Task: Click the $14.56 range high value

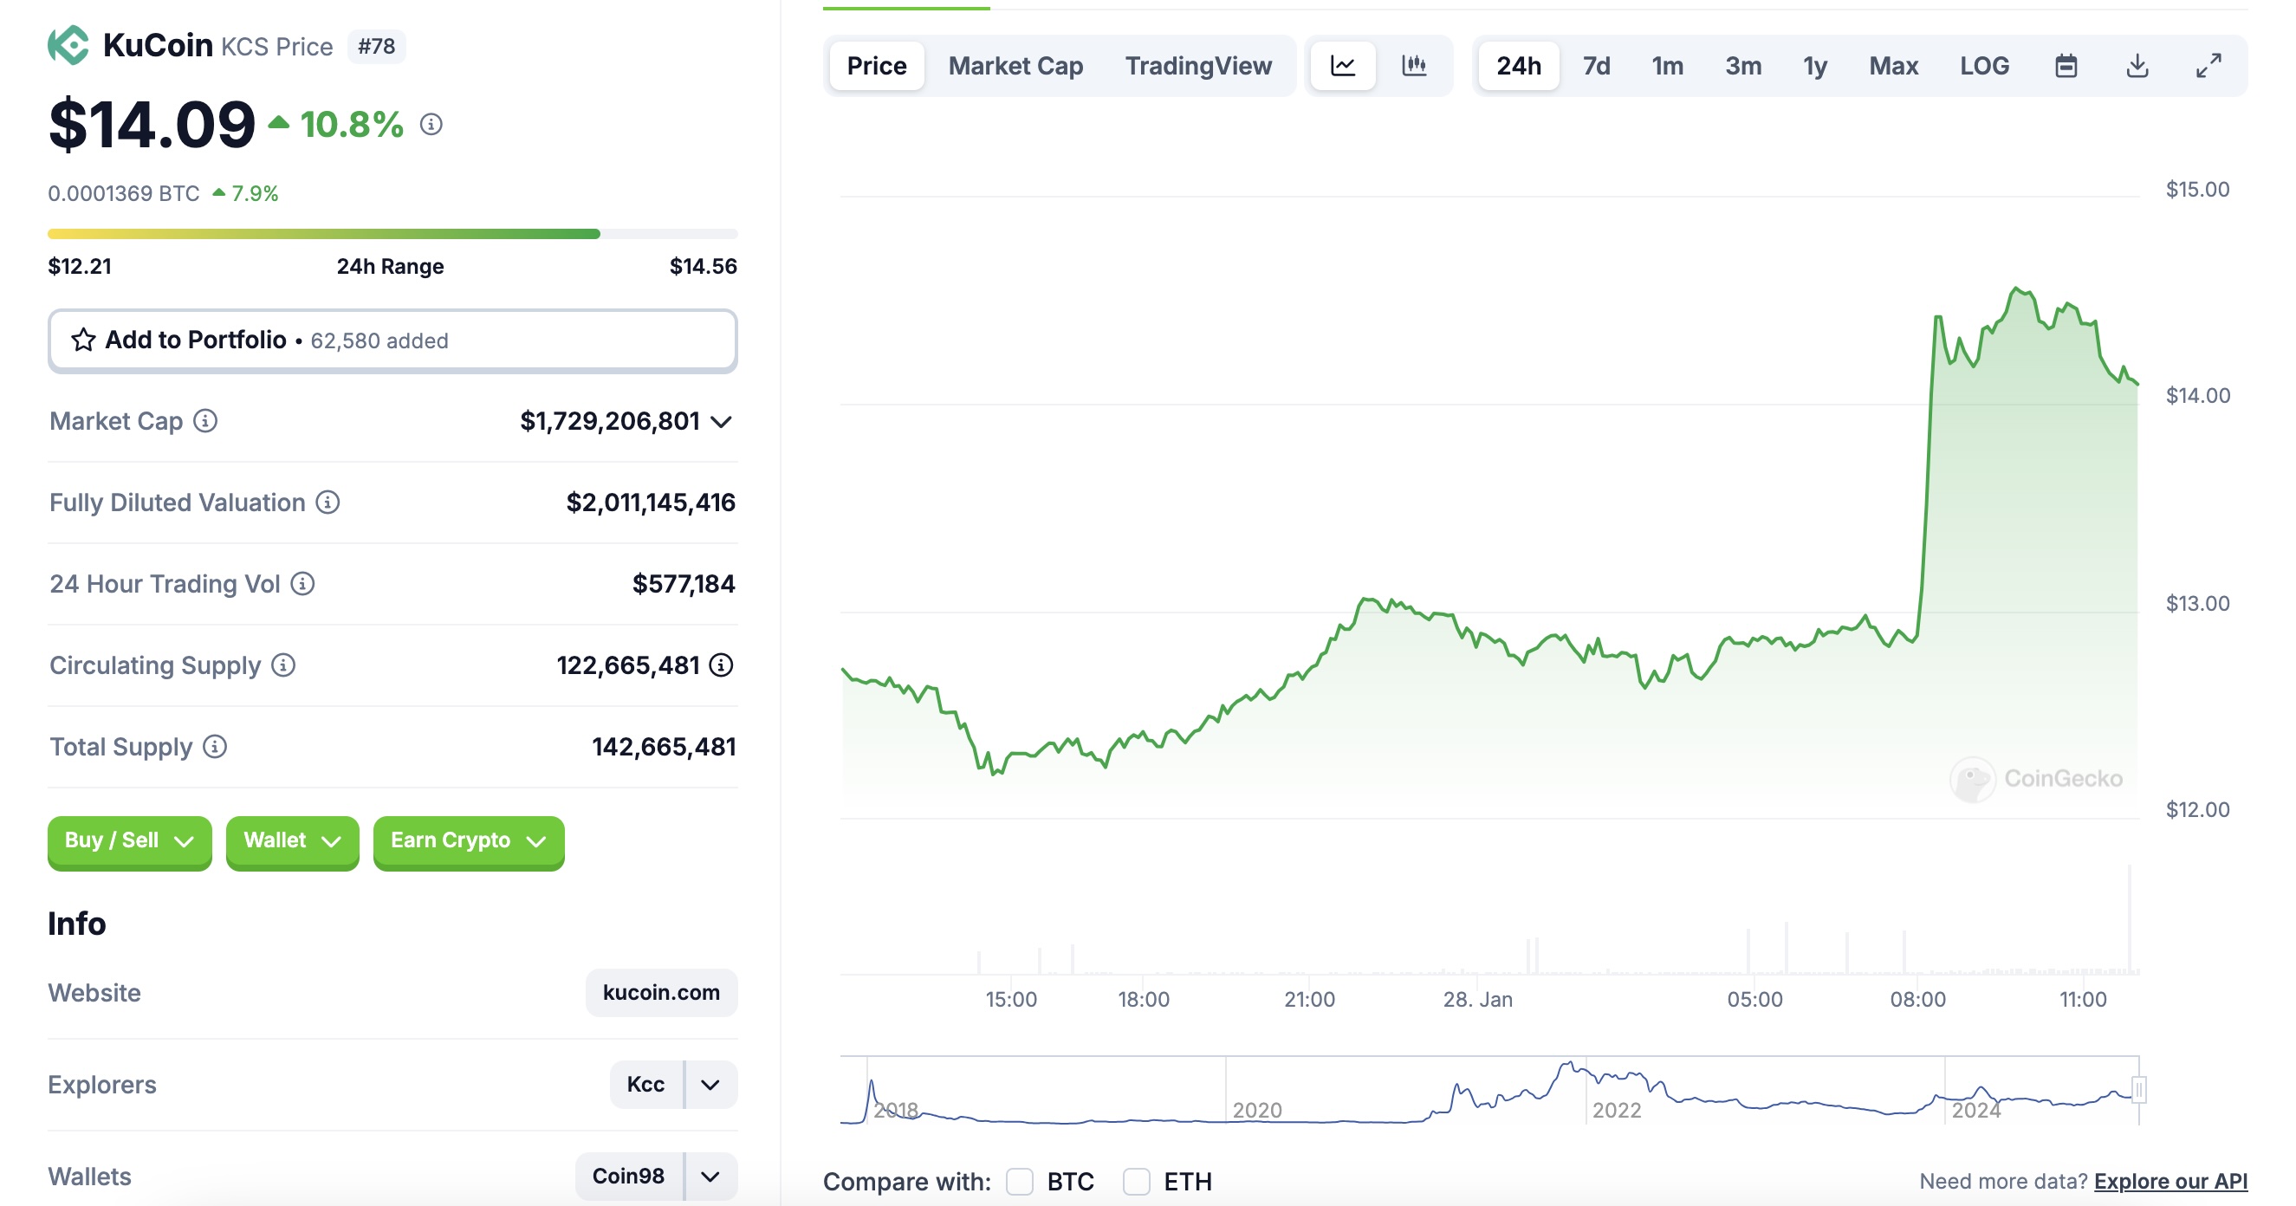Action: point(704,266)
